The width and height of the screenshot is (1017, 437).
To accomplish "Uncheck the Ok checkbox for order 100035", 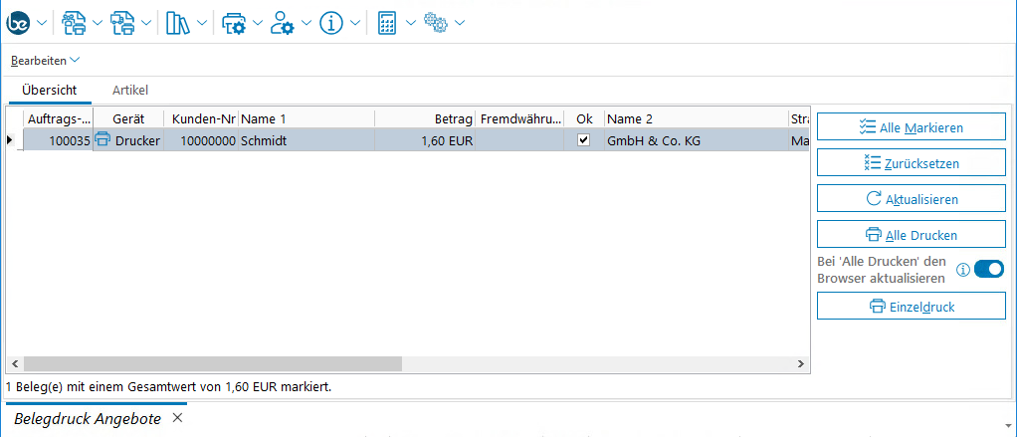I will coord(584,141).
